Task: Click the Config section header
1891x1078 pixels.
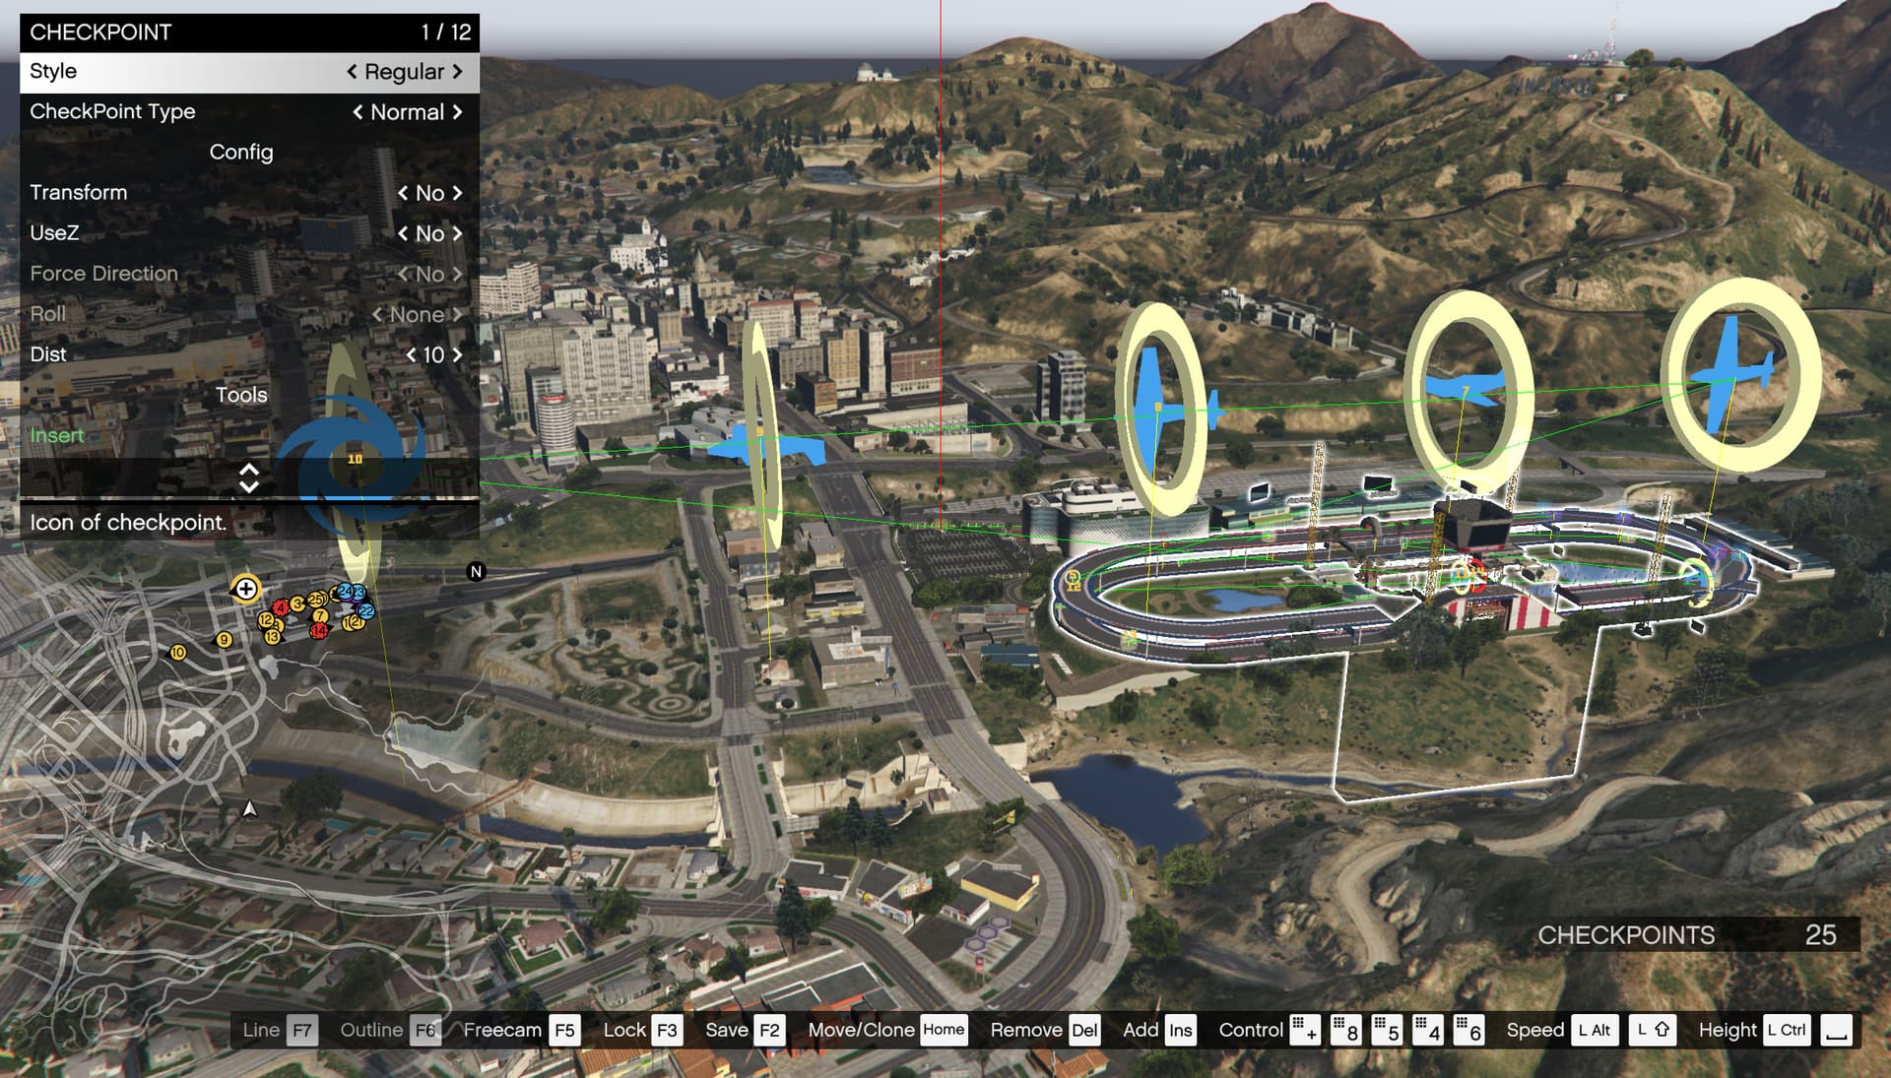Action: tap(241, 153)
